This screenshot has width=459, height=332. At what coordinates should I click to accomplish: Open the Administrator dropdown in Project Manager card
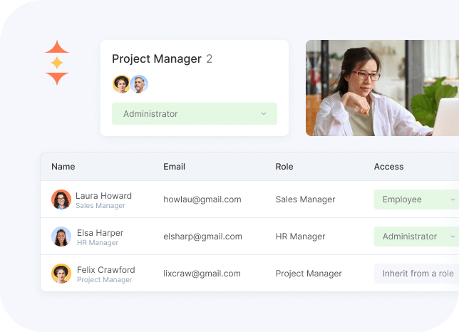point(194,114)
